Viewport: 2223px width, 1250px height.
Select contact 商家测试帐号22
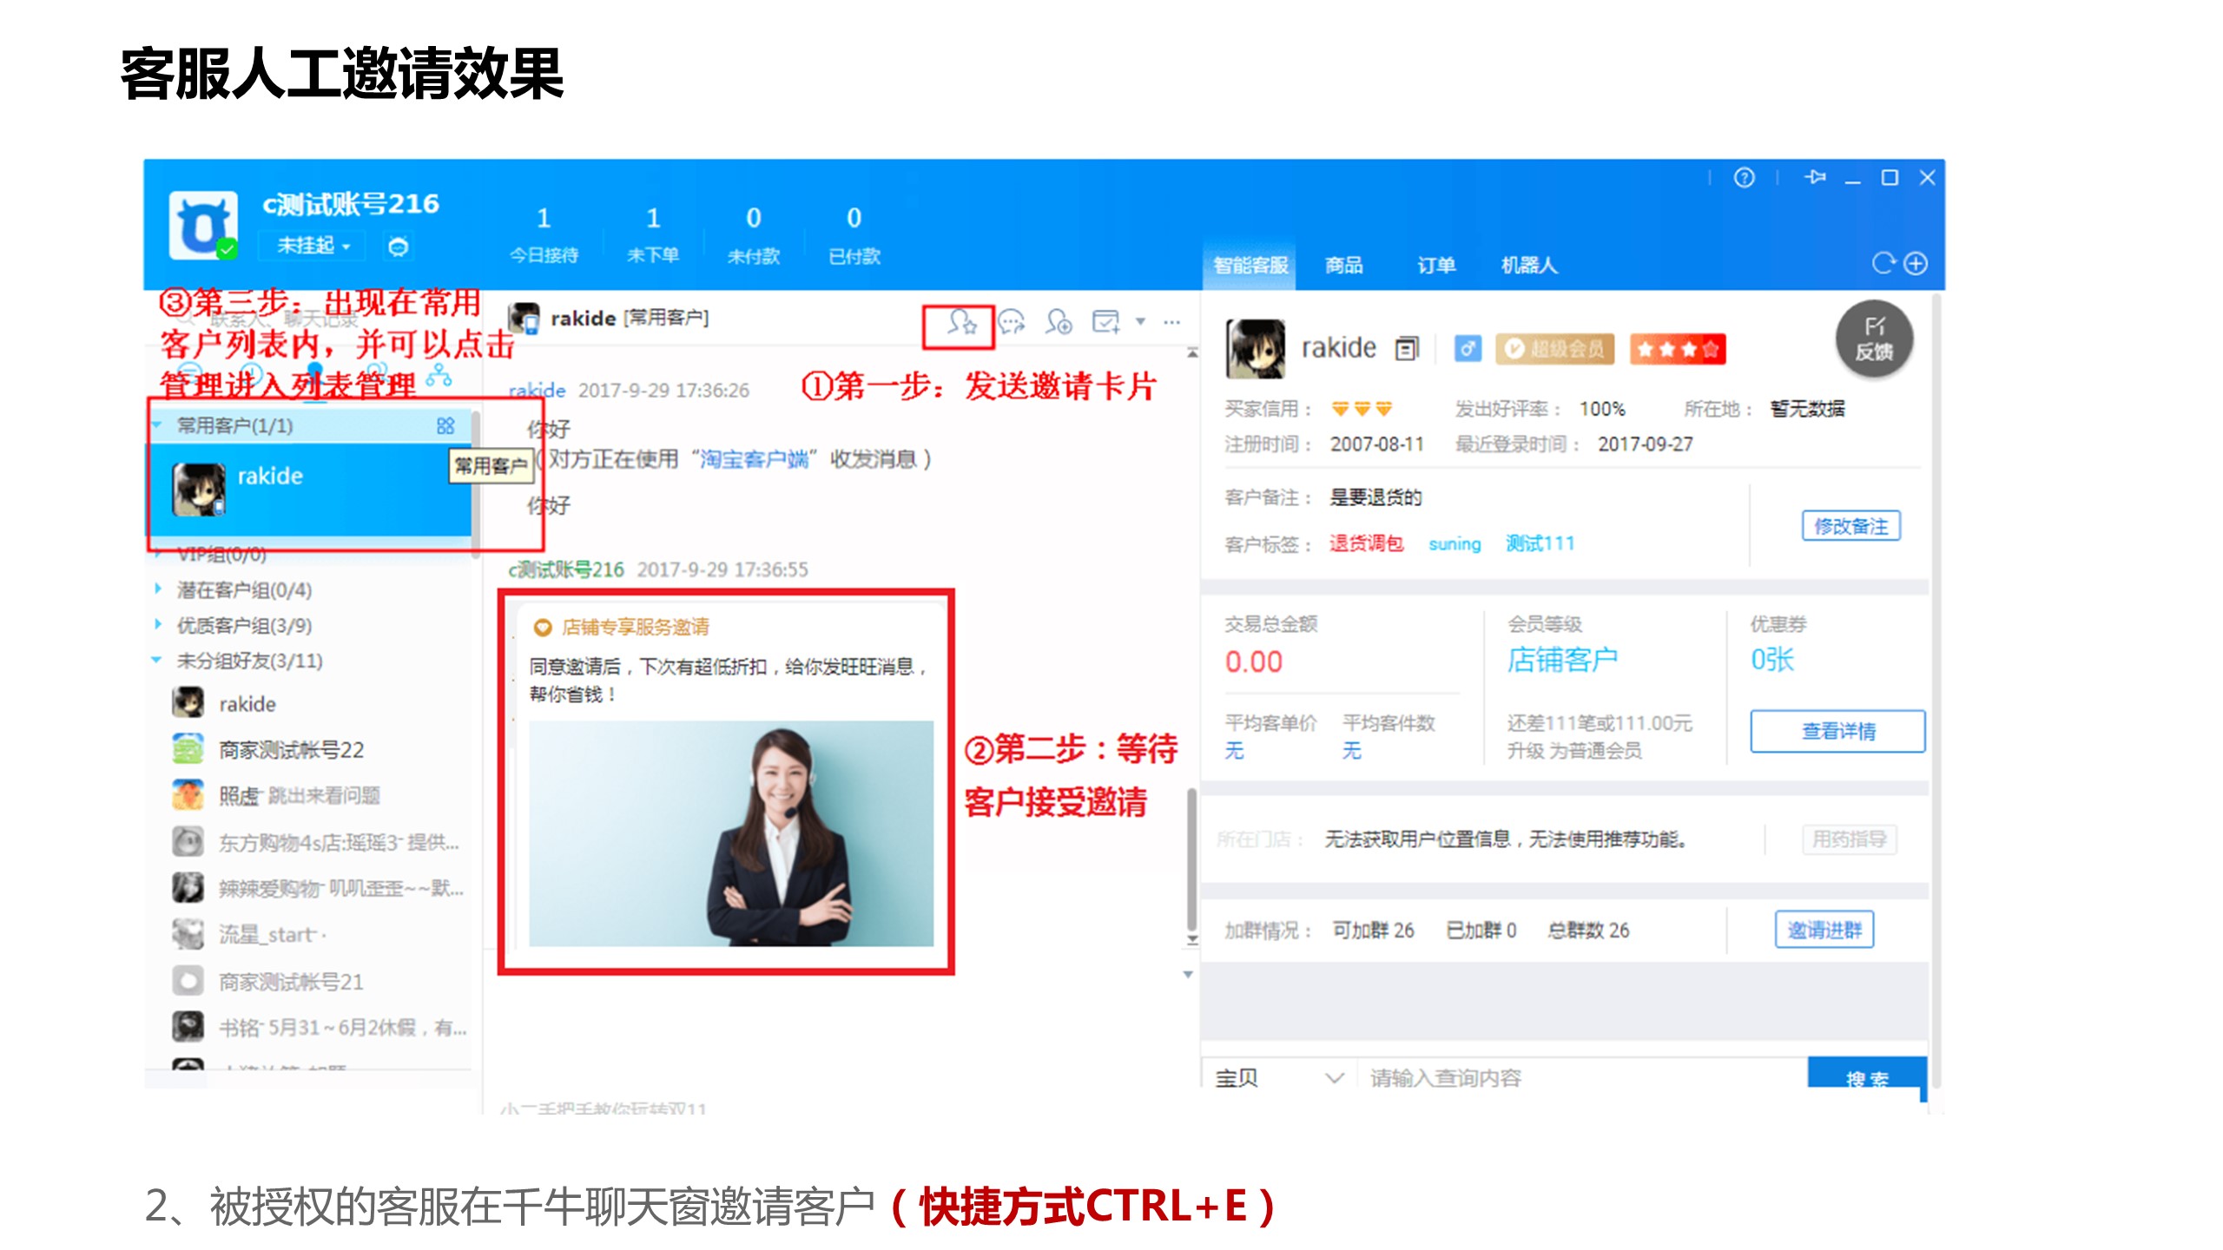pyautogui.click(x=308, y=749)
